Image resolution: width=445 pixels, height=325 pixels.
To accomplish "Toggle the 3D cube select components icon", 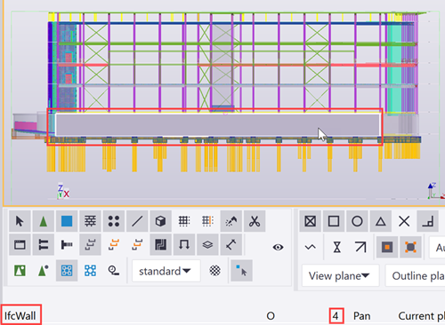I will (x=160, y=221).
